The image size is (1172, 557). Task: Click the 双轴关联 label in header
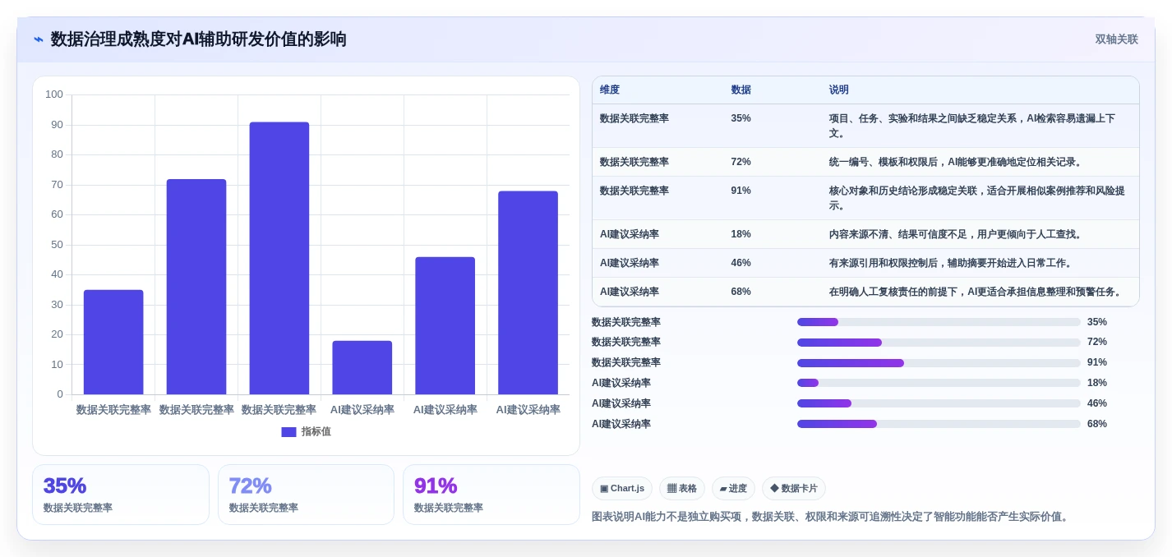(x=1116, y=39)
